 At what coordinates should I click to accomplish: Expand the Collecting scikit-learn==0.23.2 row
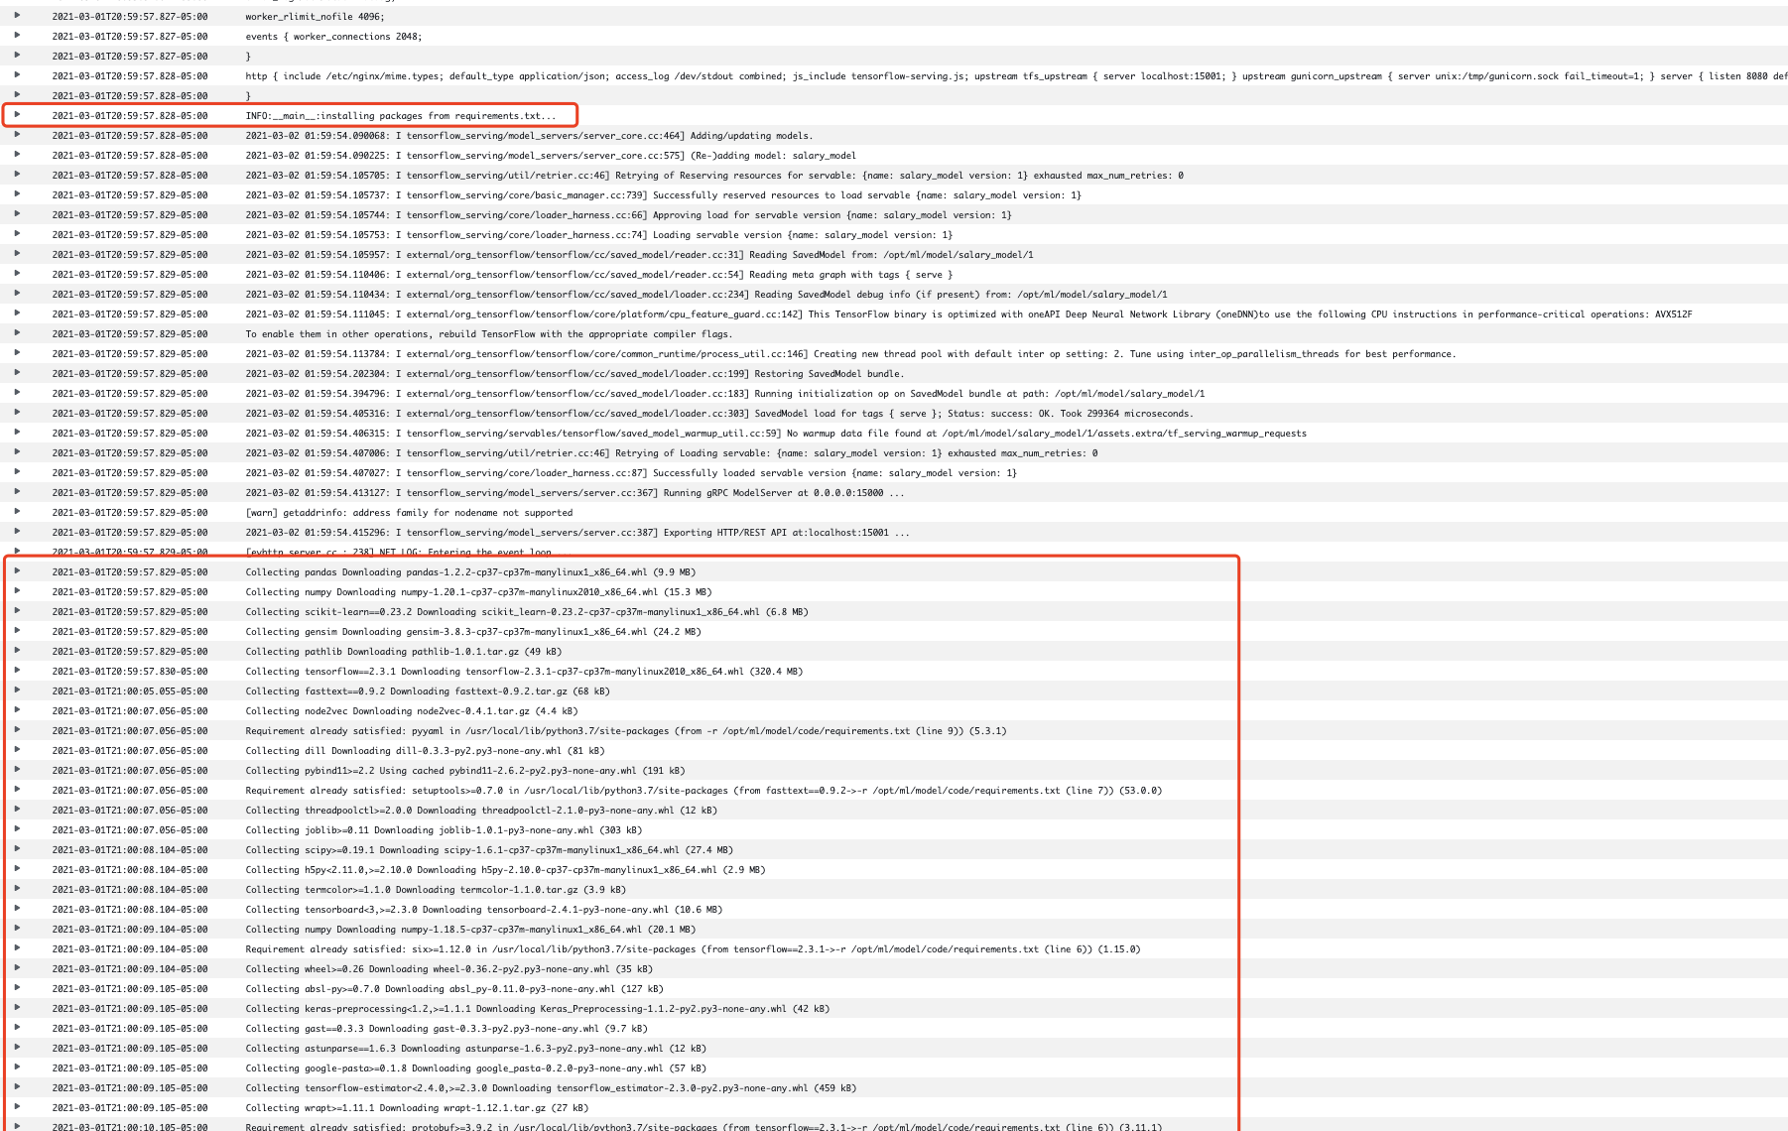tap(17, 611)
